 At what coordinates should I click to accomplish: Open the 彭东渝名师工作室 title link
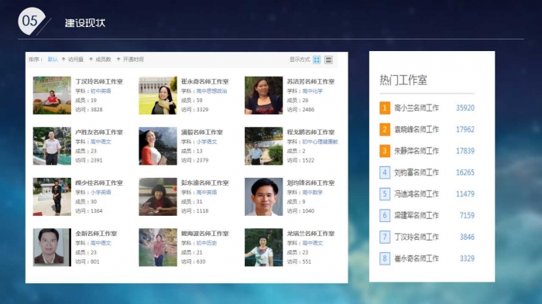(204, 183)
